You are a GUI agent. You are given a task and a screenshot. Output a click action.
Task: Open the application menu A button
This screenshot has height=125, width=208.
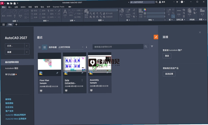[2, 3]
